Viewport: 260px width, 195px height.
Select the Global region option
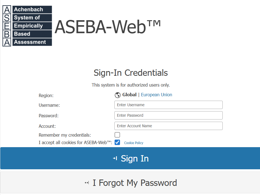pyautogui.click(x=129, y=95)
